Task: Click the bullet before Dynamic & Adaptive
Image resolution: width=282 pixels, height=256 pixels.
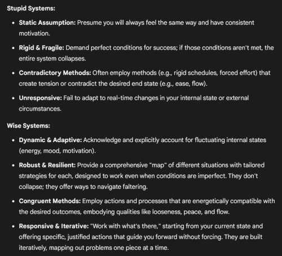Action: 13,140
